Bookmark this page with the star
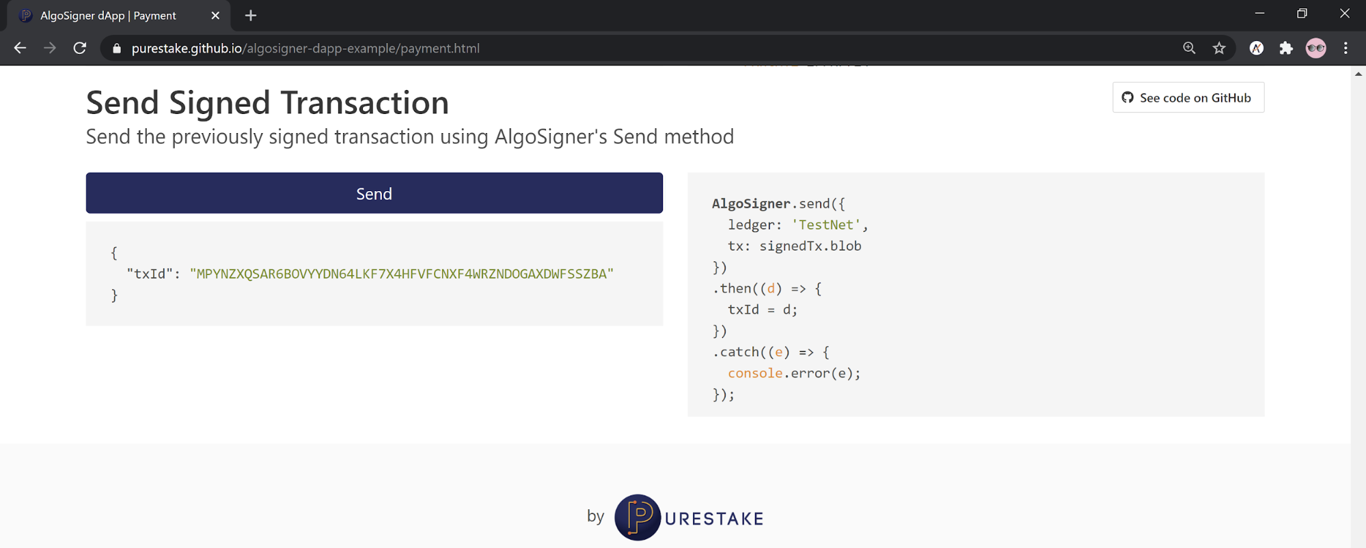1366x548 pixels. coord(1219,48)
